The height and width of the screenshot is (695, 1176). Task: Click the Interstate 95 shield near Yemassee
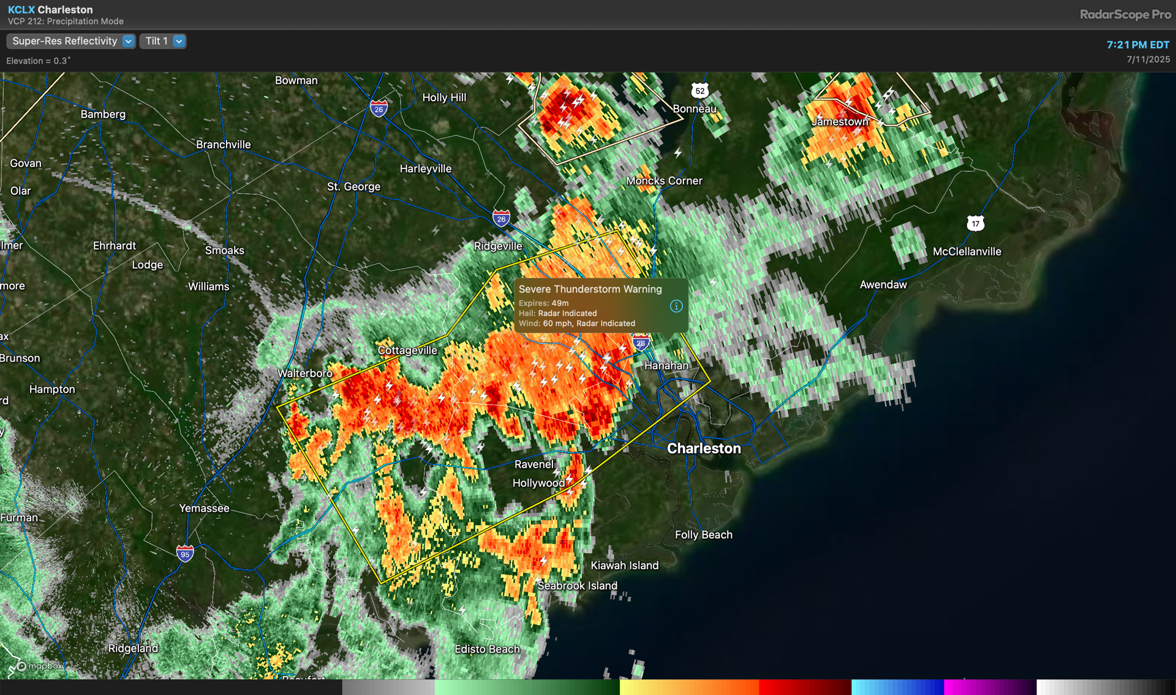[185, 553]
